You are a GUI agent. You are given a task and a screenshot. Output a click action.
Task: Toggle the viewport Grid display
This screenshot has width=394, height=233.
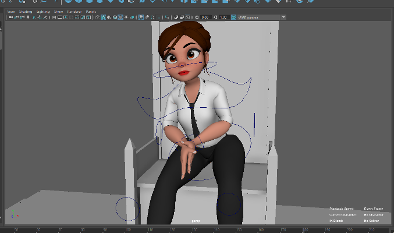pos(54,17)
